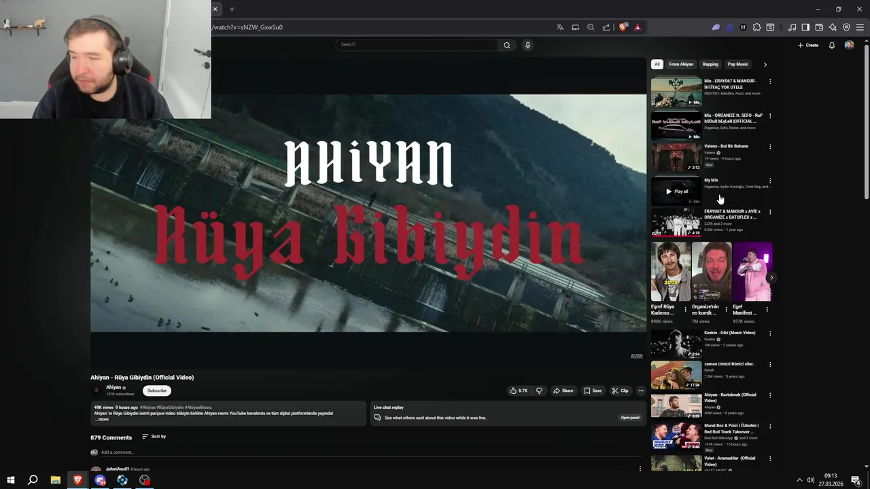Subscribe to the Ahiyan channel
Image resolution: width=870 pixels, height=489 pixels.
click(157, 391)
